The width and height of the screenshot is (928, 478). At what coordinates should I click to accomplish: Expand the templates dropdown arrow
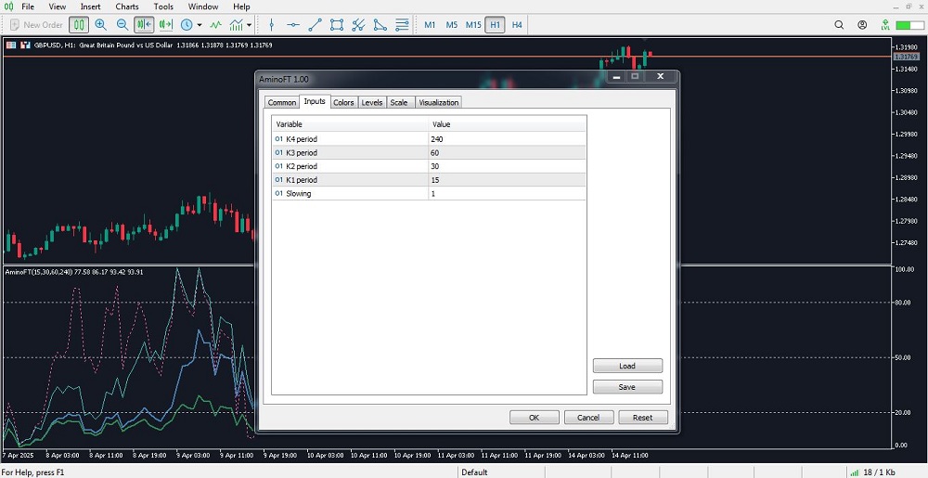tap(249, 25)
